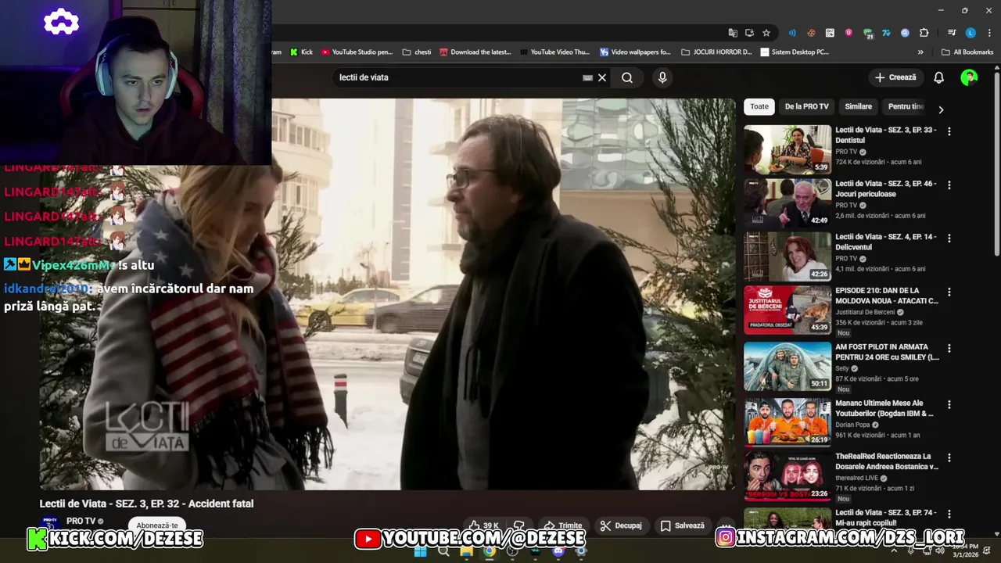Open the media controls icon in Chrome toolbar
1001x563 pixels.
coord(952,33)
